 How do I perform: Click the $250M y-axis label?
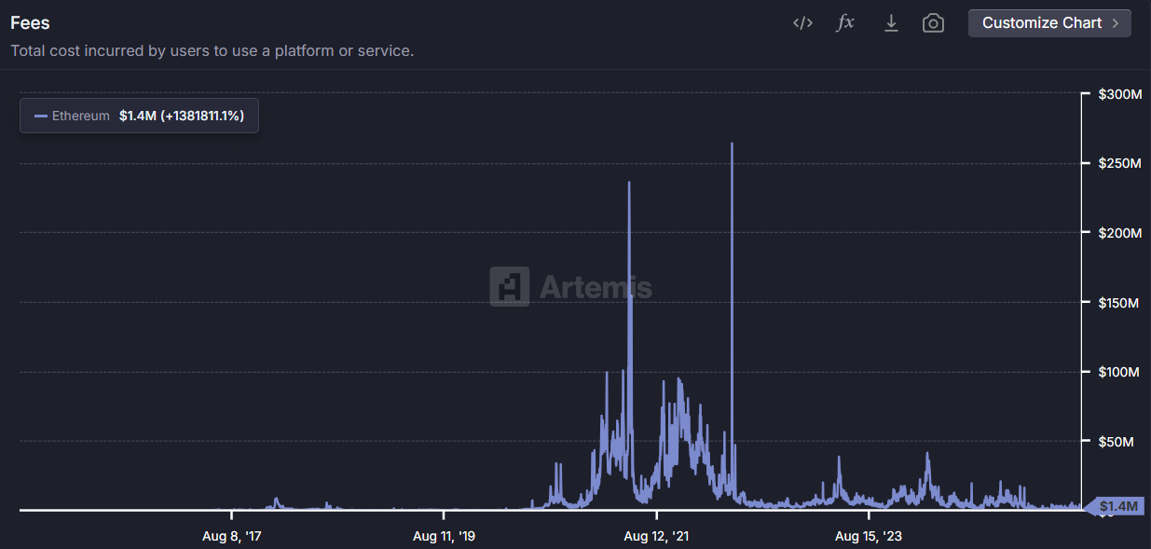(1119, 163)
